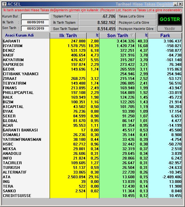Select the ALTERNATIF row name
This screenshot has width=185, height=207.
(x=15, y=172)
